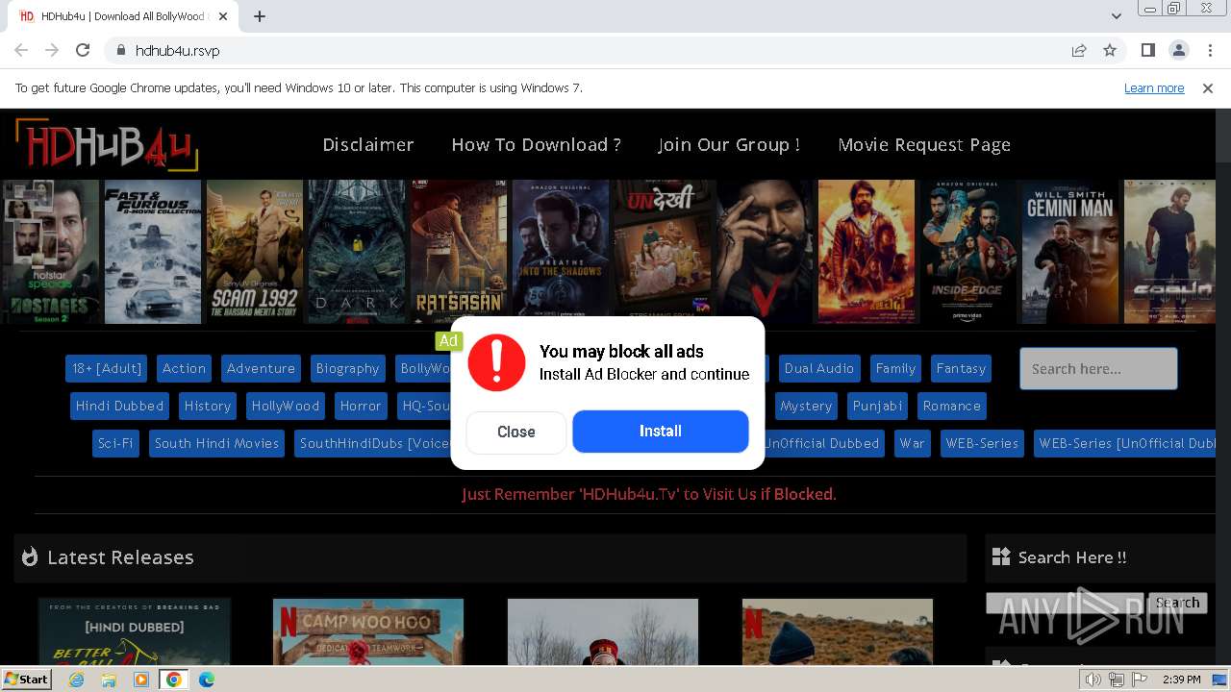This screenshot has height=692, width=1231.
Task: Open Better Call Saul Hindi Dubbed thumbnail
Action: pos(135,631)
